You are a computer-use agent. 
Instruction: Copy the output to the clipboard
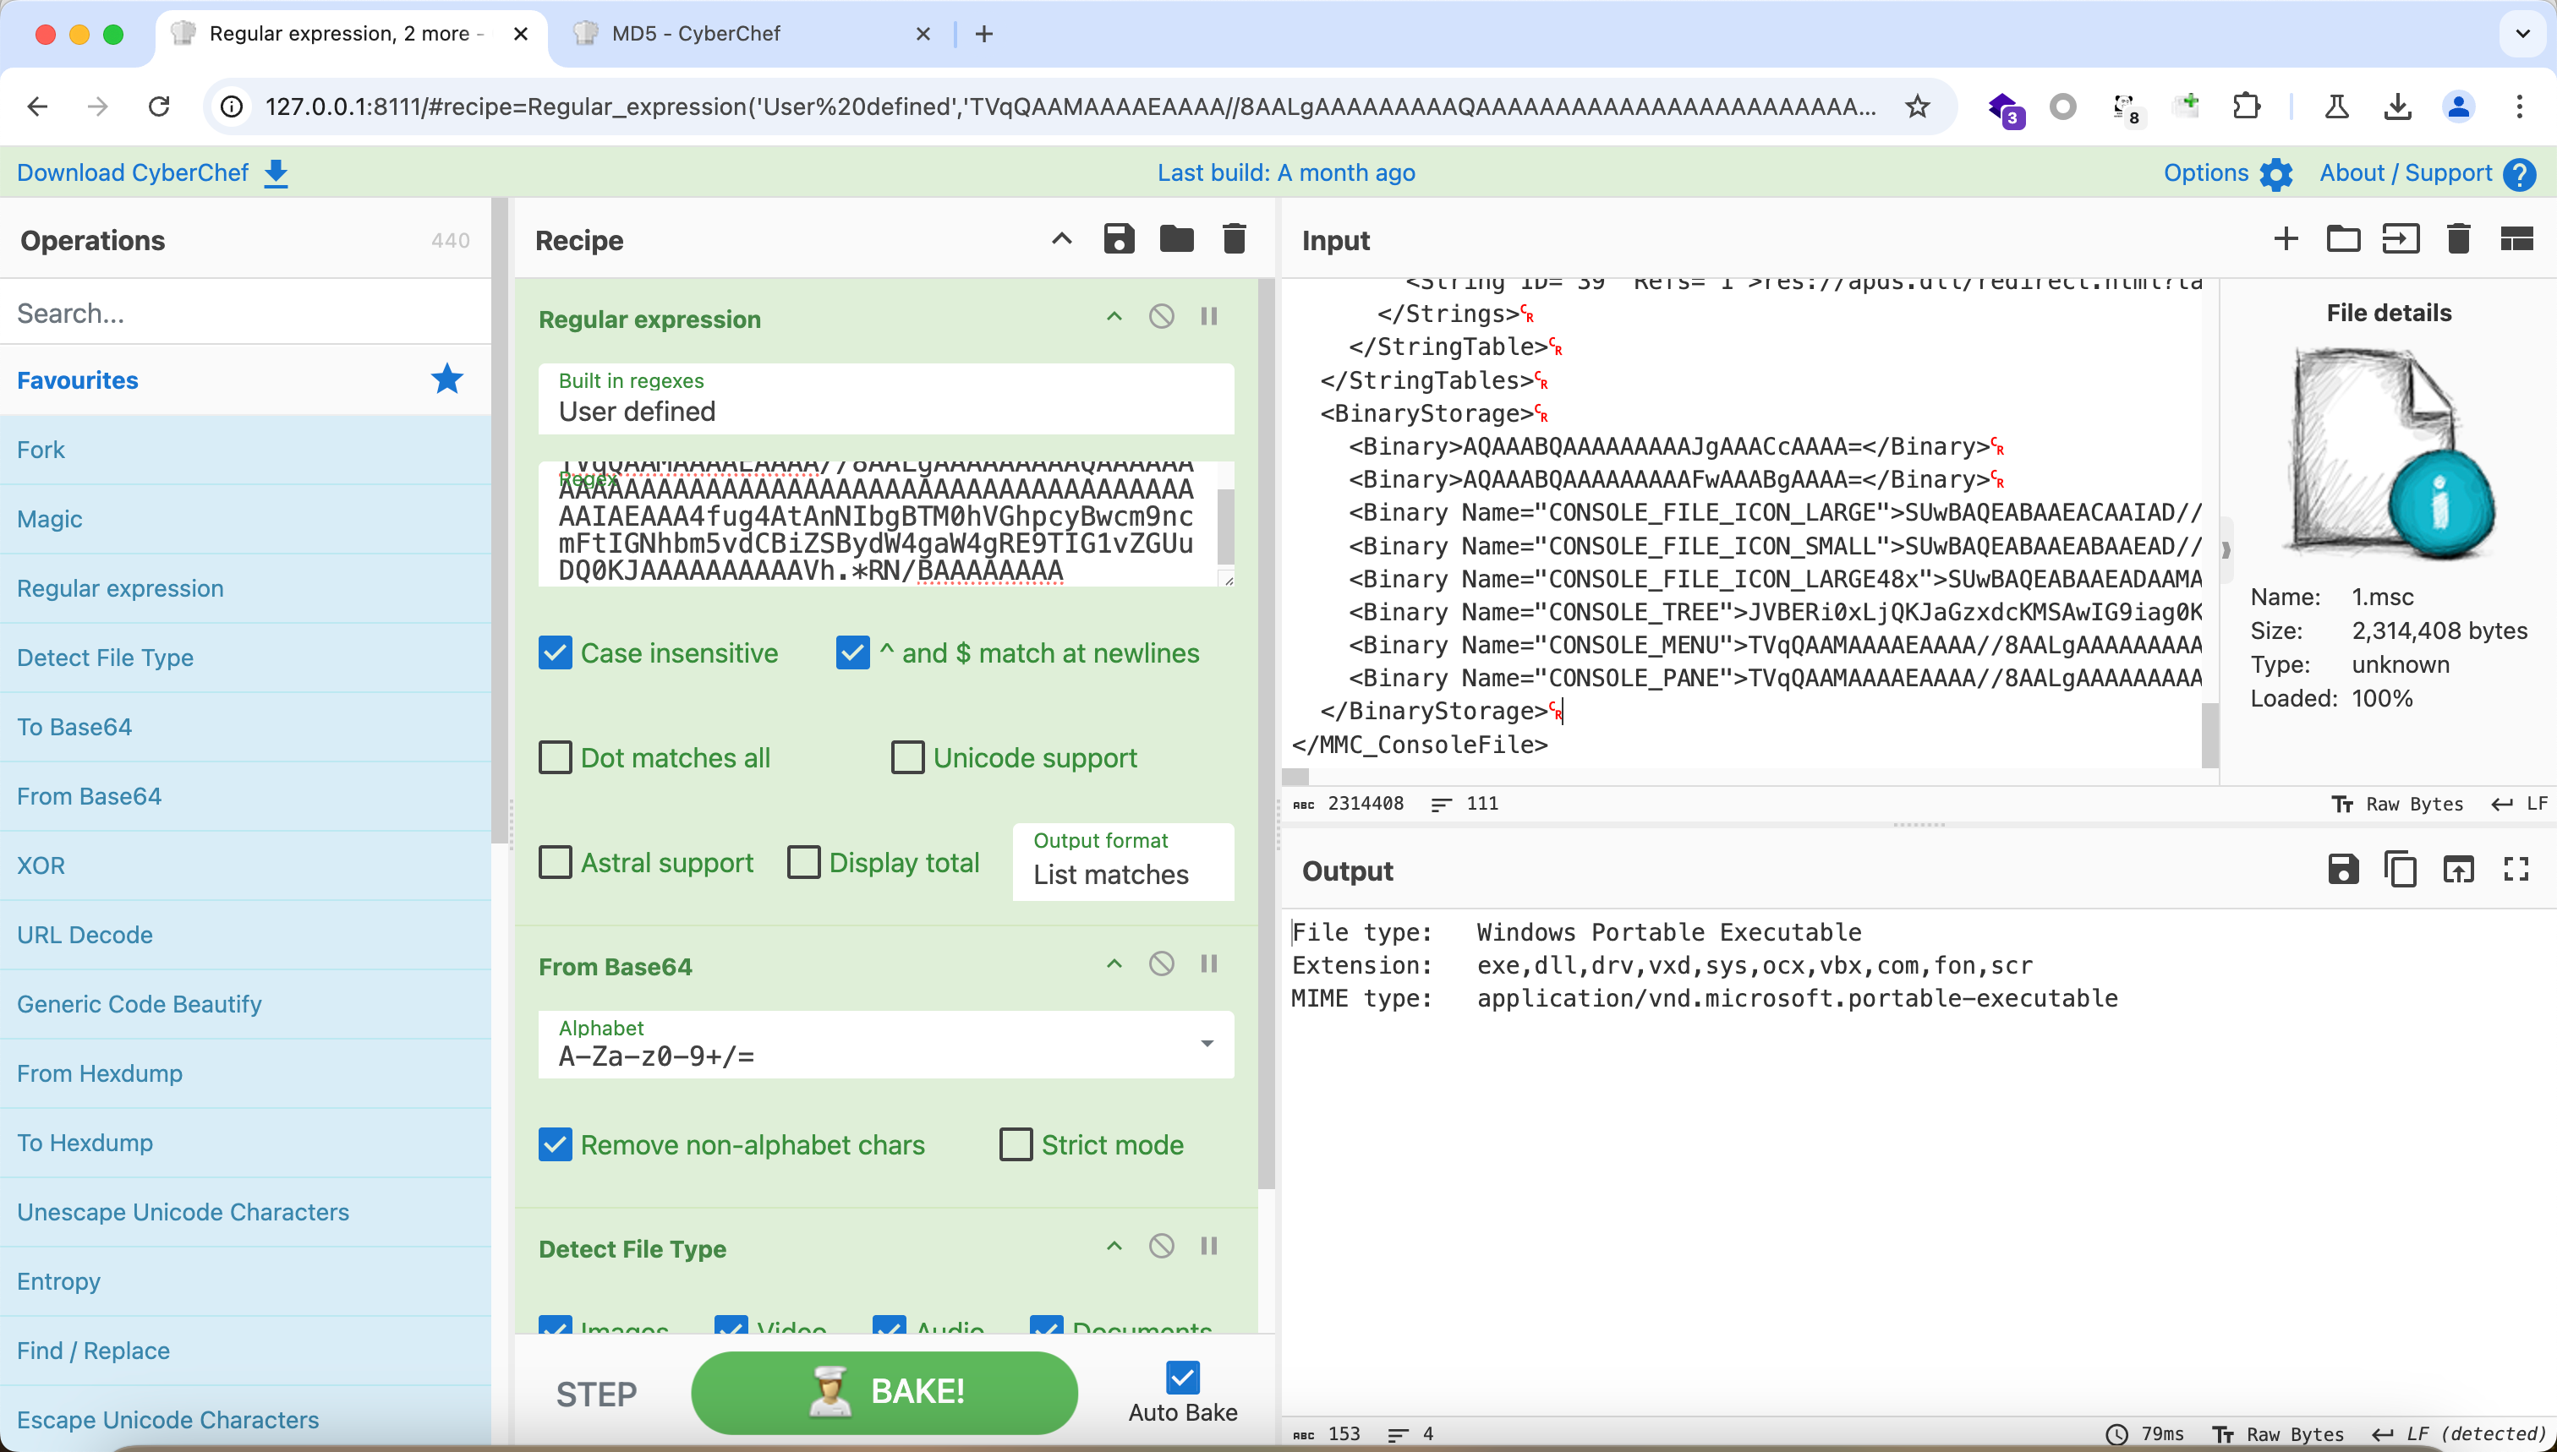pos(2401,871)
